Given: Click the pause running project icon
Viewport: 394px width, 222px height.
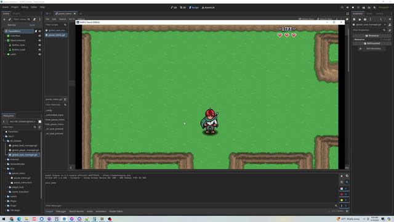Looking at the screenshot, I should point(347,7).
